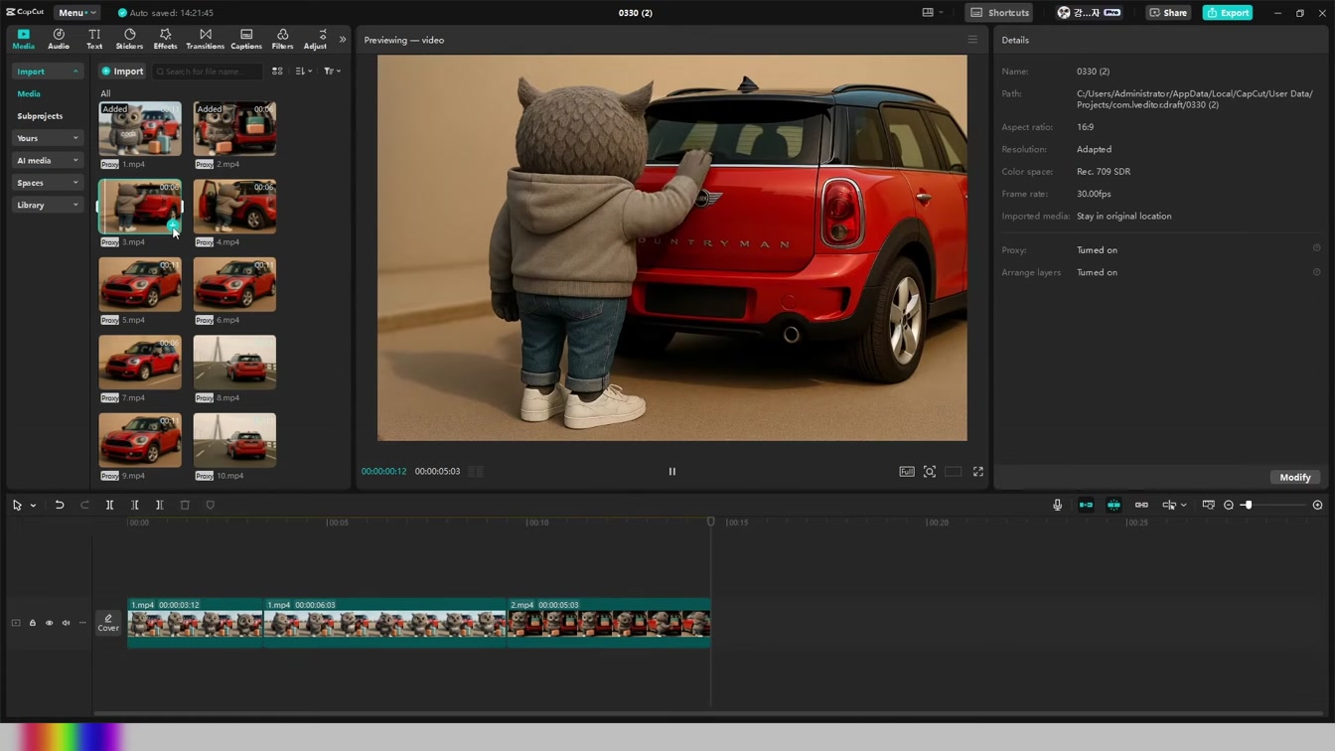Open track more options ellipsis

point(82,623)
